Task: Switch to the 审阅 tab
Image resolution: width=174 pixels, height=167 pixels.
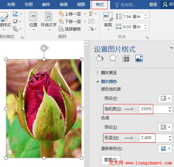Action: tap(64, 5)
